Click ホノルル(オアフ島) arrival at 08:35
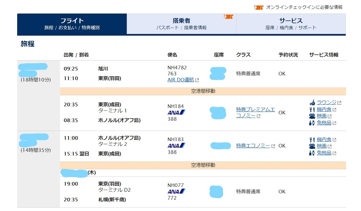 coord(119,120)
